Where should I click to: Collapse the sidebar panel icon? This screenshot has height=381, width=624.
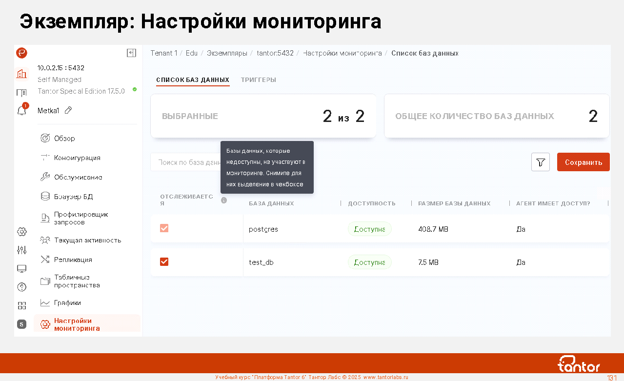131,53
